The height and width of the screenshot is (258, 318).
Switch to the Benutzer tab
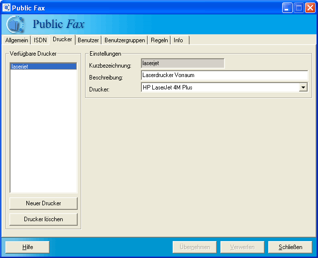88,40
